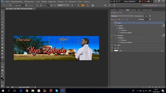Open Google Chrome from taskbar
The height and width of the screenshot is (93, 166).
27,91
